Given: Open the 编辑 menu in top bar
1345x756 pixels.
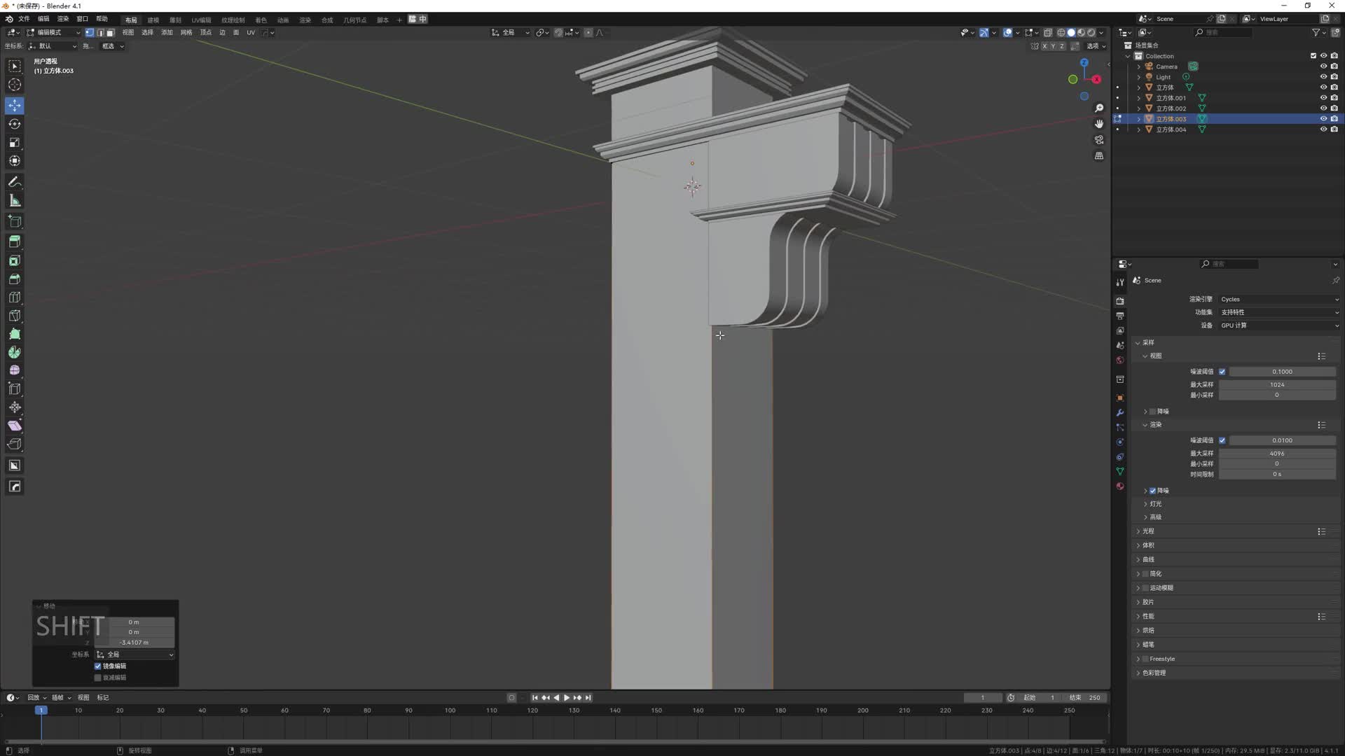Looking at the screenshot, I should click(x=43, y=19).
